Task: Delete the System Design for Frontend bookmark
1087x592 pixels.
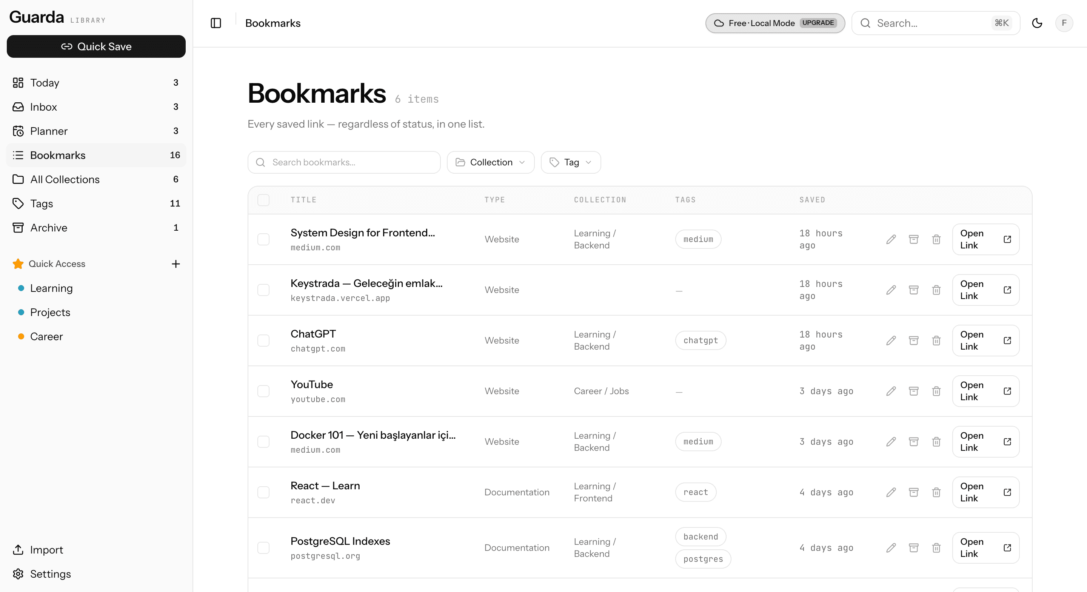Action: click(936, 239)
